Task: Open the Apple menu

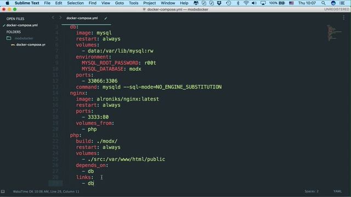Action: [x=7, y=3]
